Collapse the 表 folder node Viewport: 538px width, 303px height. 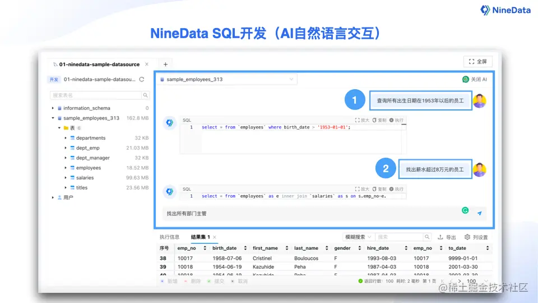[59, 128]
